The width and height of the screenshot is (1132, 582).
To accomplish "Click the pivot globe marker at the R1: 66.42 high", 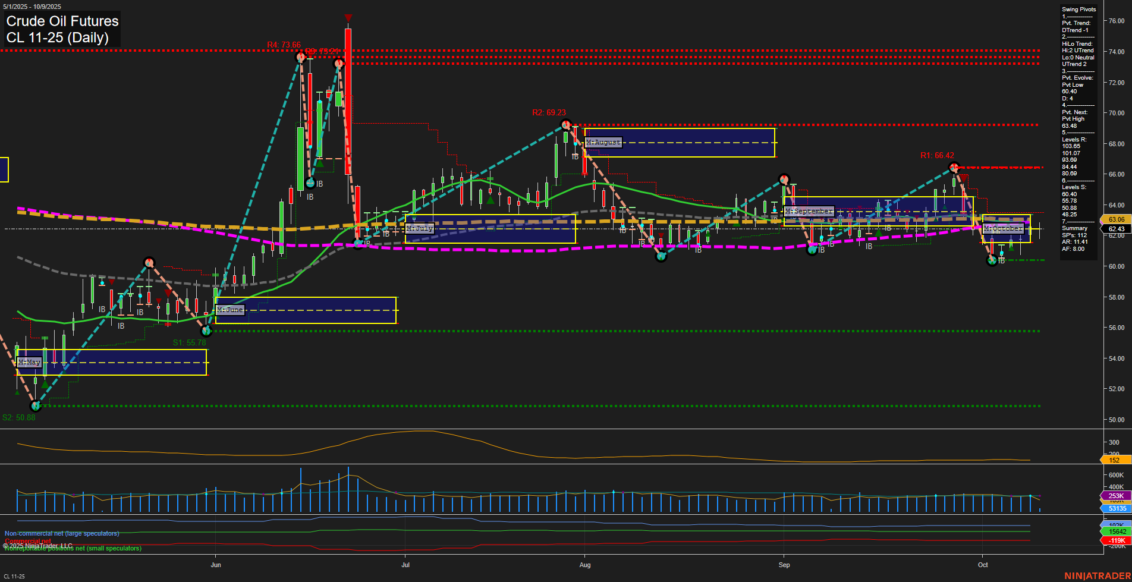I will pos(955,168).
